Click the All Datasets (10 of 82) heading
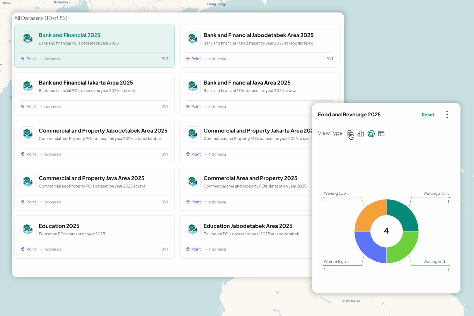The image size is (474, 316). click(x=41, y=18)
